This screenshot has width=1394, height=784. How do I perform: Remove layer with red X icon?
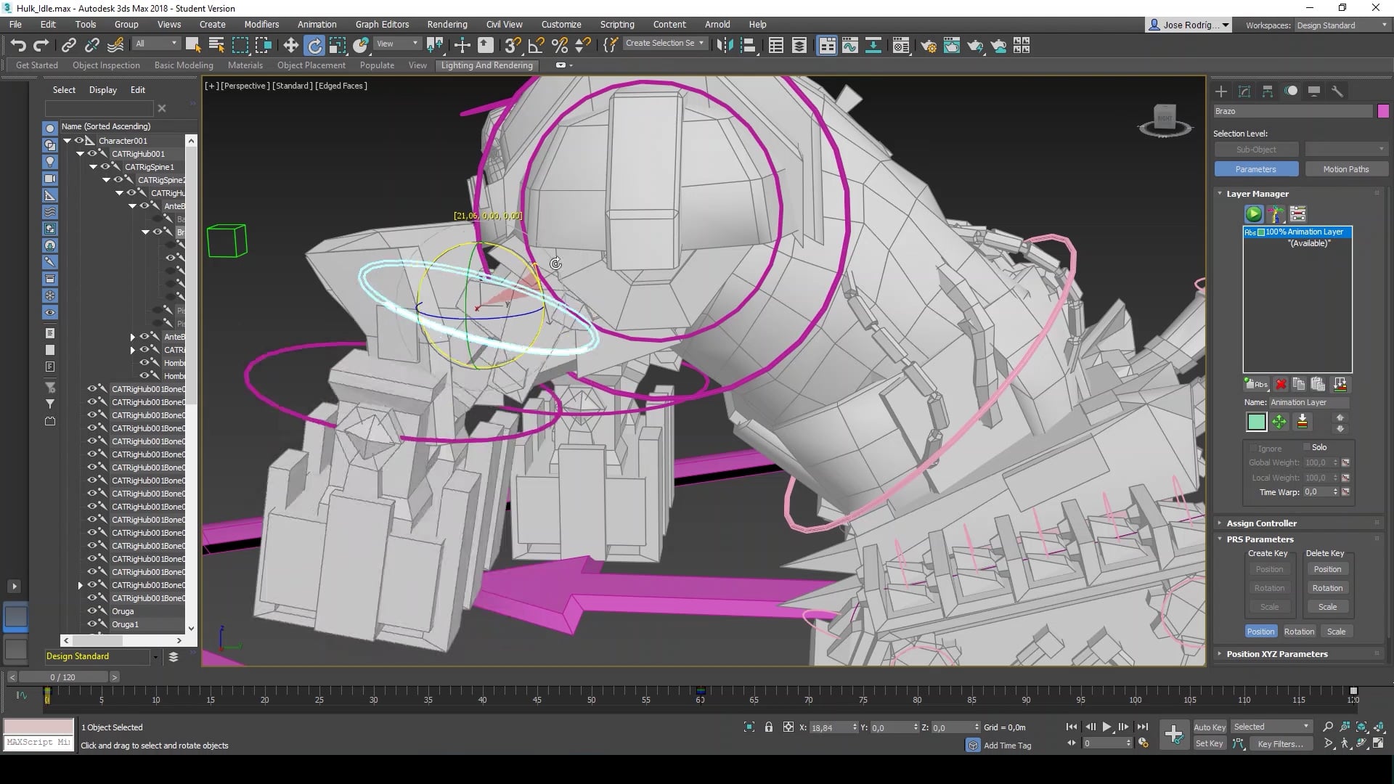click(1281, 384)
